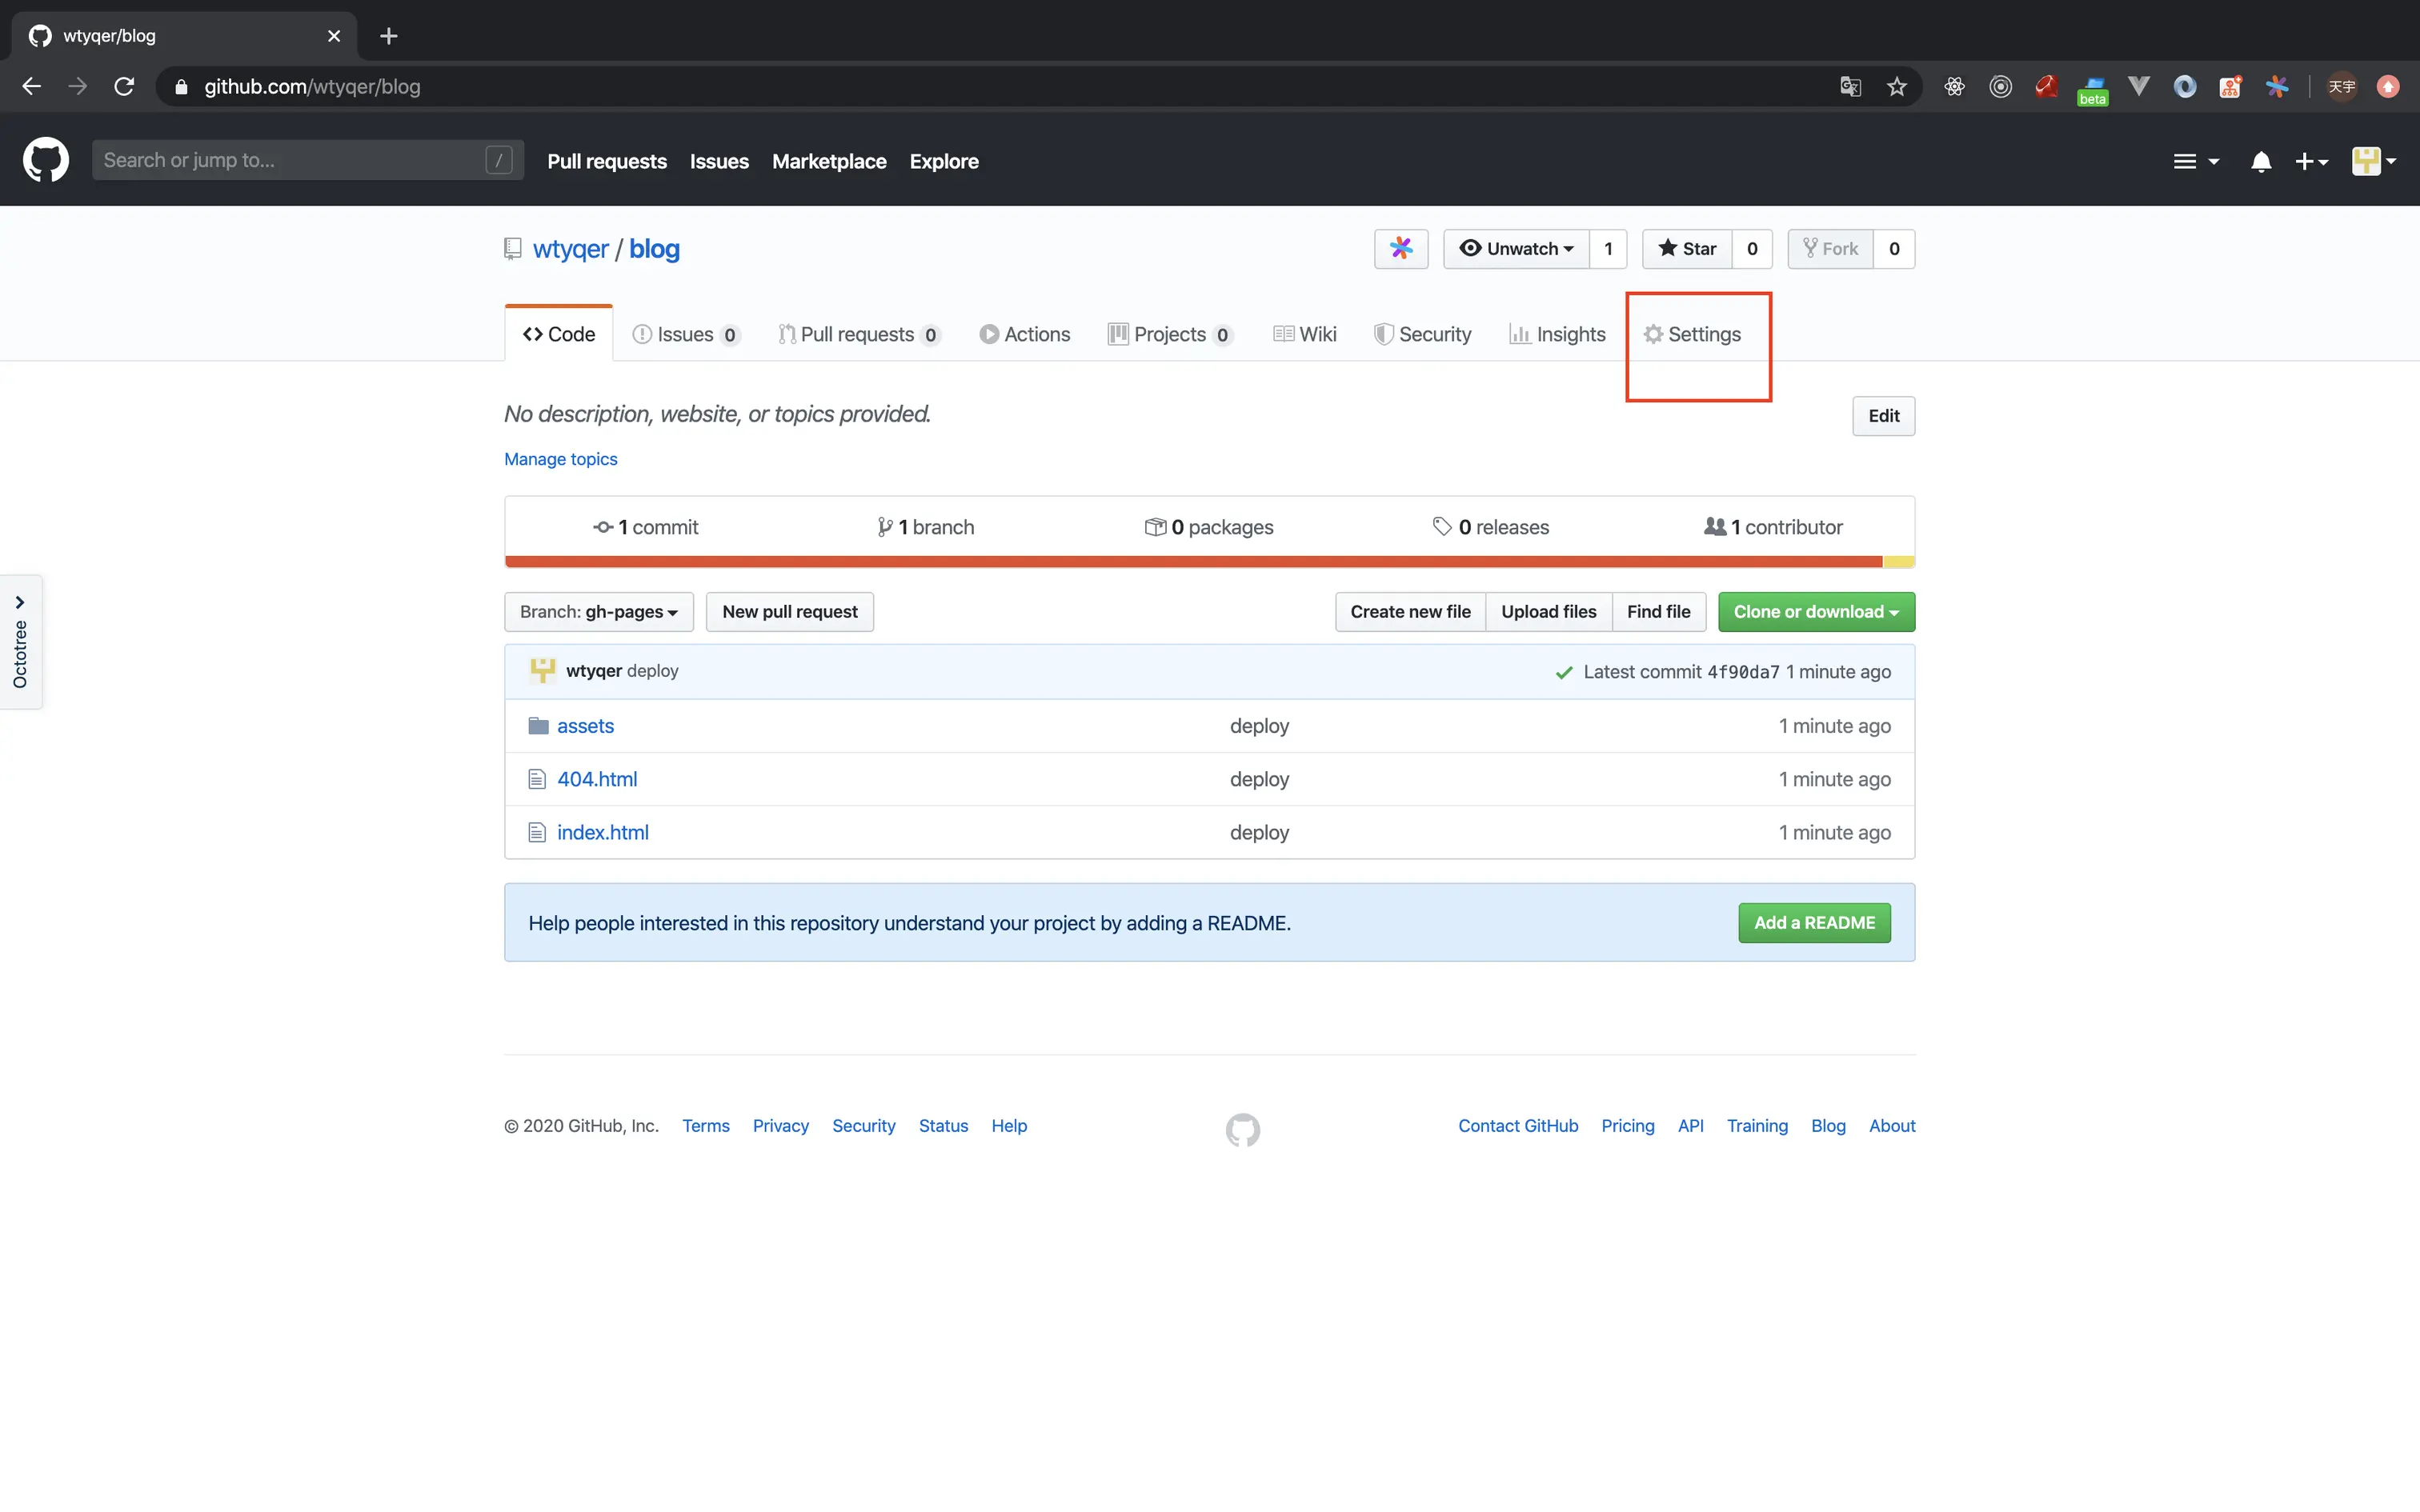Click the orange language bar segment
2420x1512 pixels.
point(1192,562)
